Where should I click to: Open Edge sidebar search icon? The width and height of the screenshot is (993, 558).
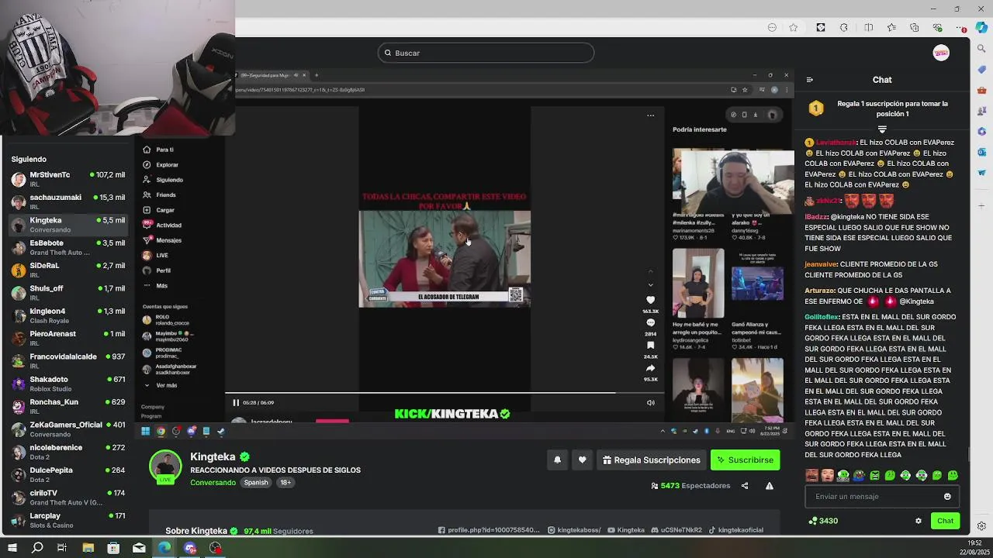point(981,49)
